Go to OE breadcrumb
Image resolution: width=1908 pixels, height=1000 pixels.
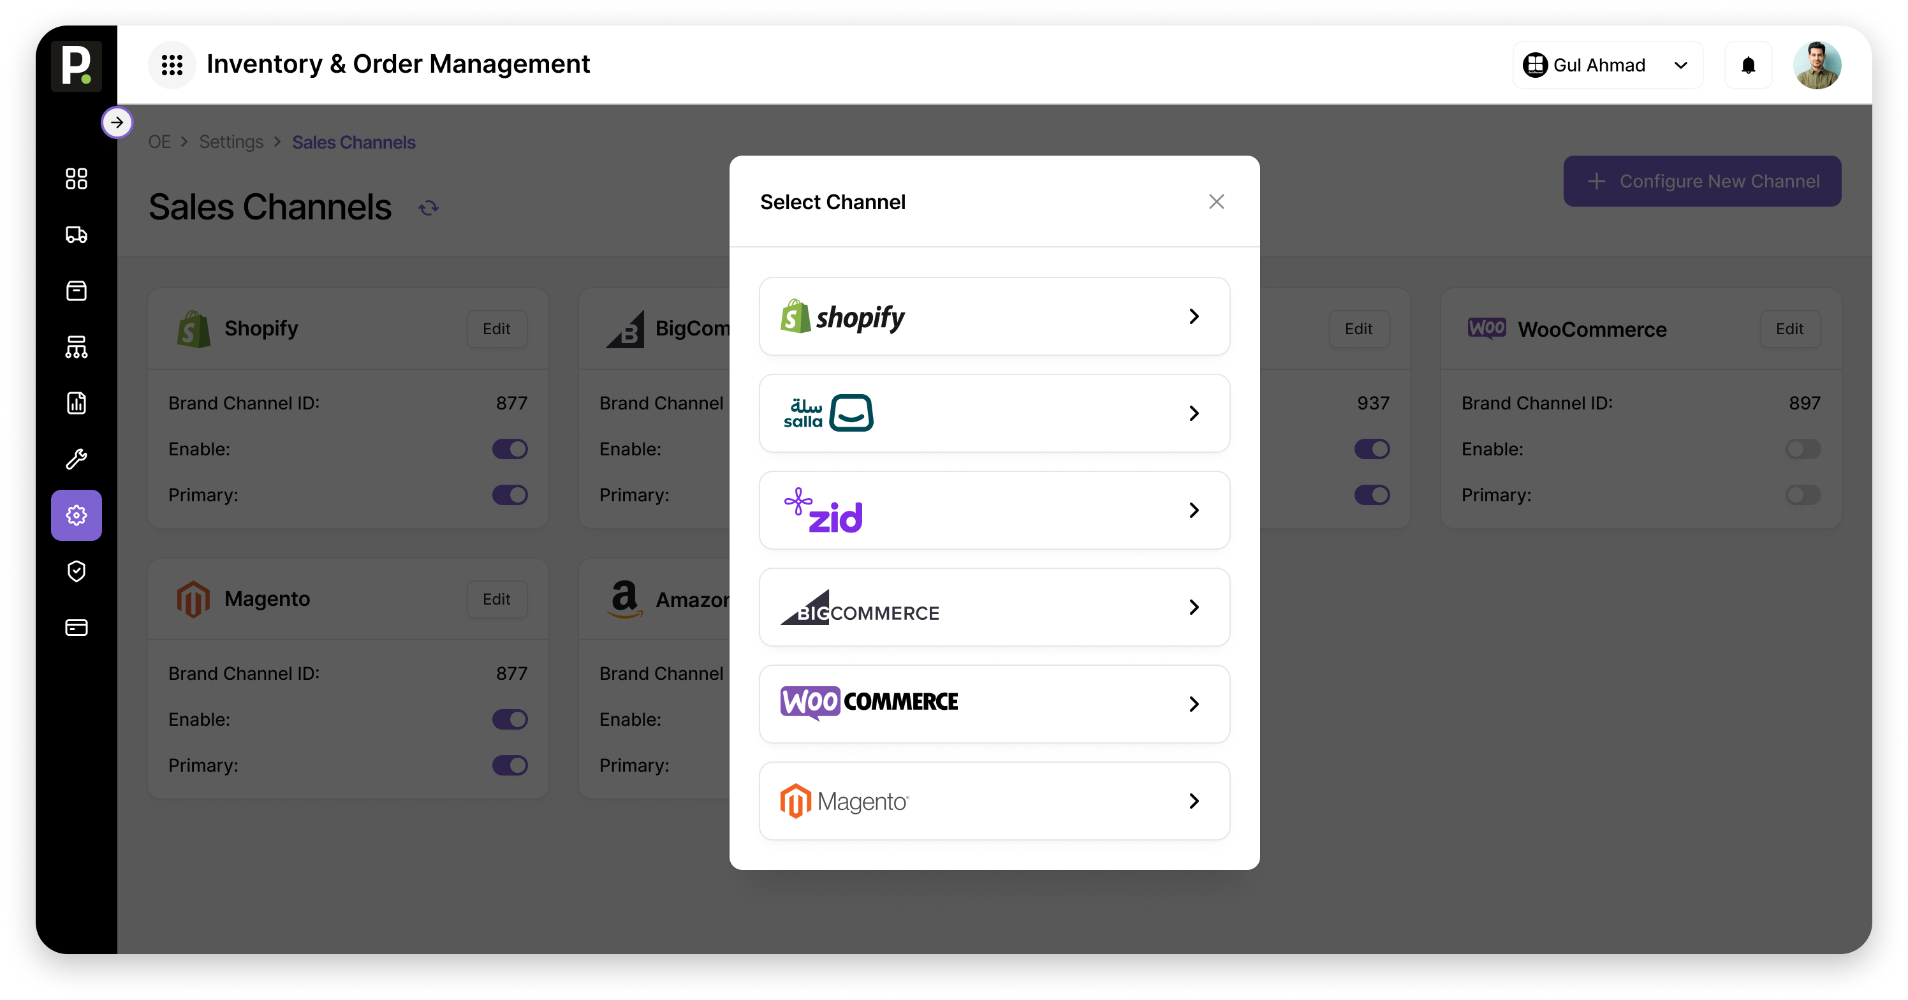pos(159,142)
